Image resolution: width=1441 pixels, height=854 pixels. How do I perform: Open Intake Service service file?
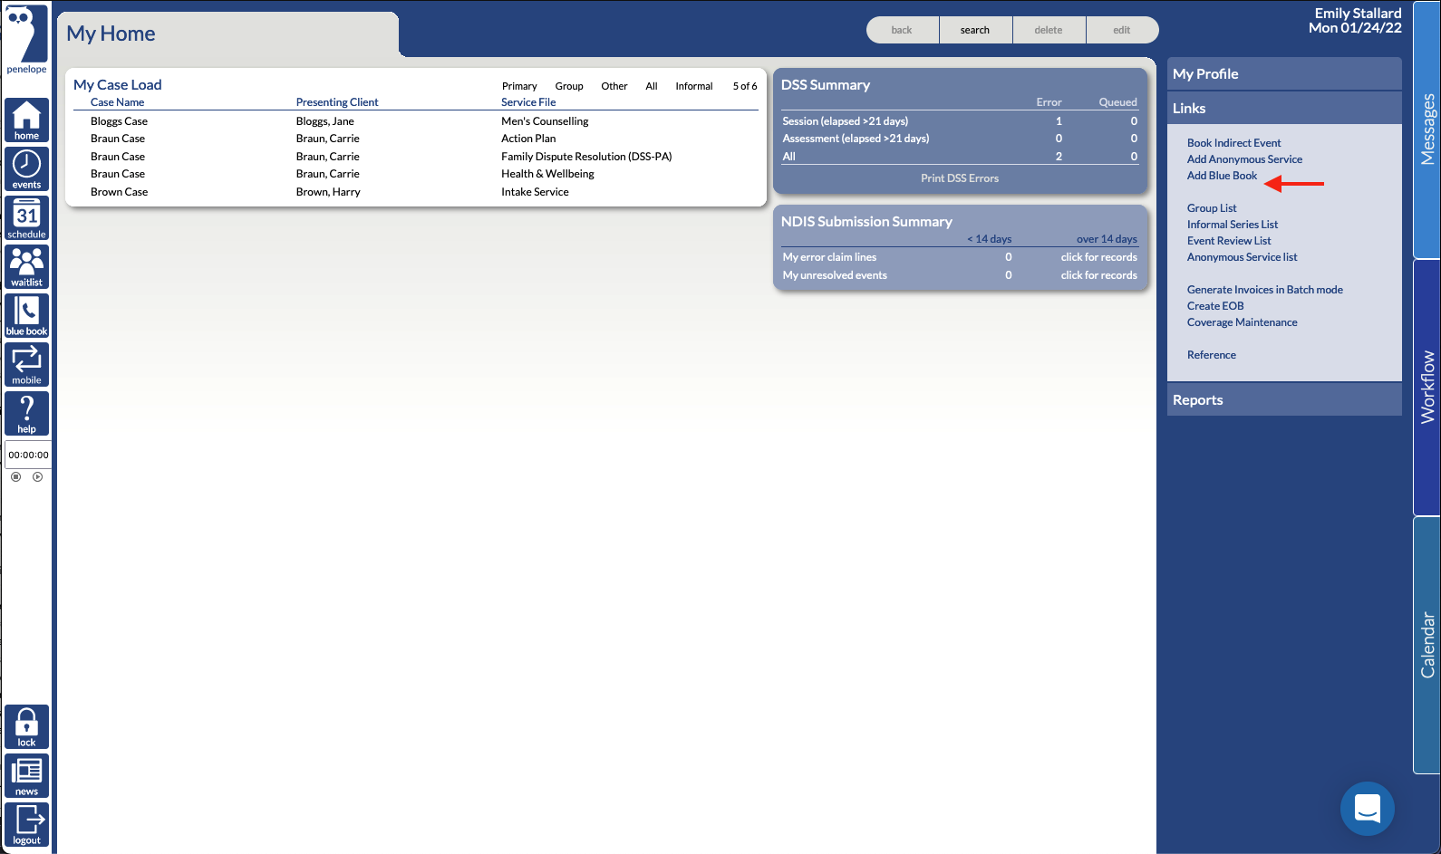[x=535, y=192]
